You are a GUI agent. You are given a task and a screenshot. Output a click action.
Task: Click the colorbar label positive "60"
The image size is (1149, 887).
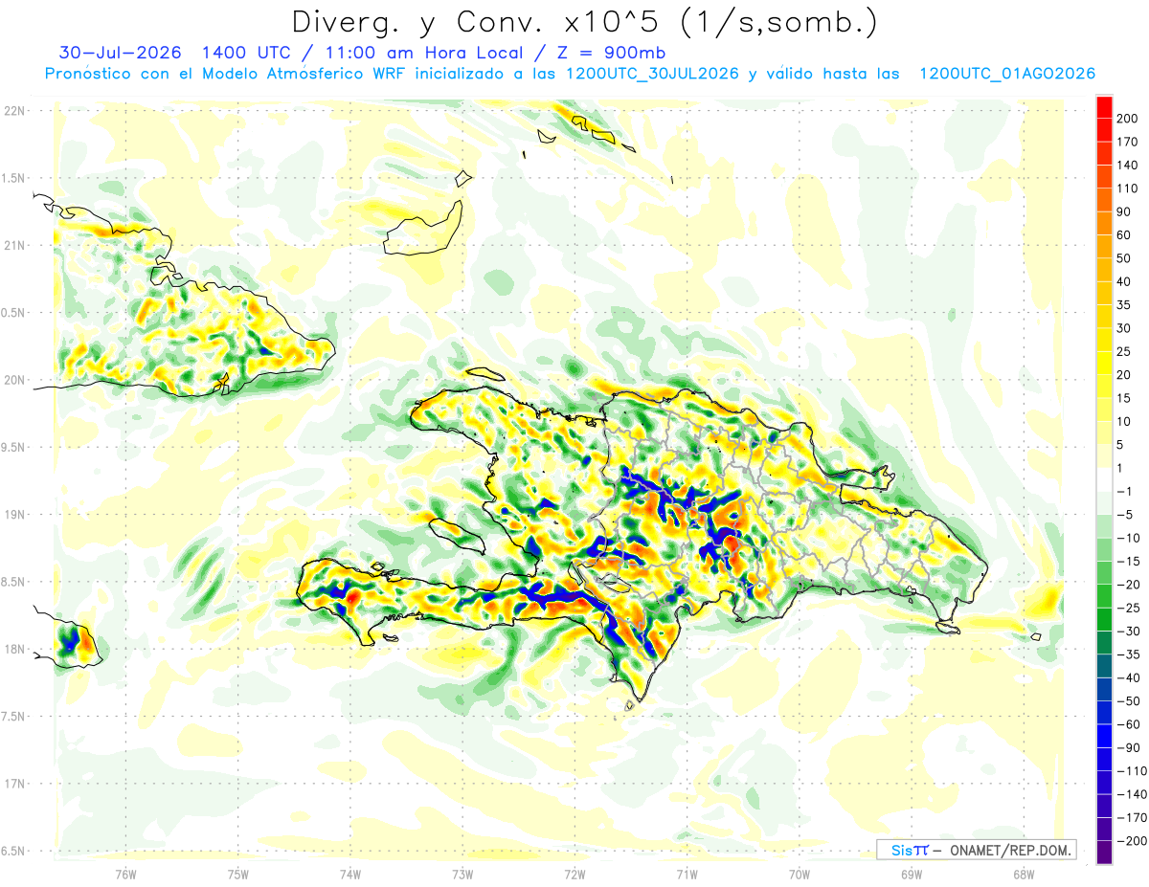point(1124,235)
